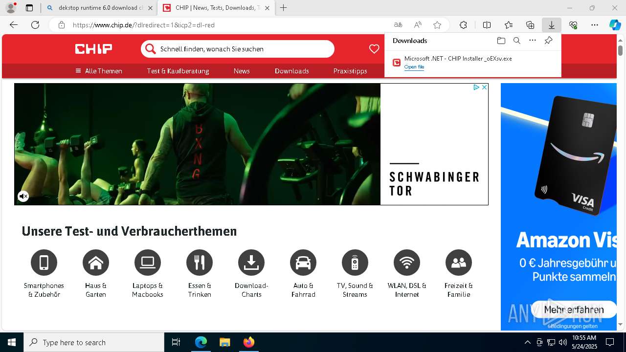
Task: Open the notification center icon
Action: pos(610,342)
